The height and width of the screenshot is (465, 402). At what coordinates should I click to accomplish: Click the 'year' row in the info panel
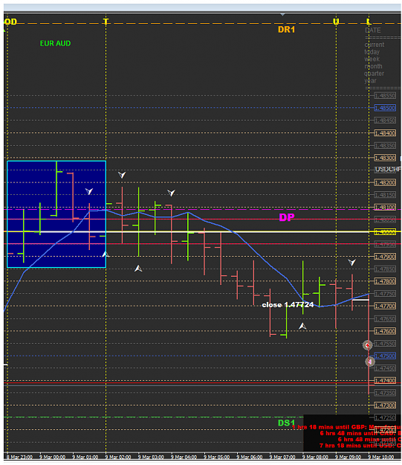pos(371,80)
